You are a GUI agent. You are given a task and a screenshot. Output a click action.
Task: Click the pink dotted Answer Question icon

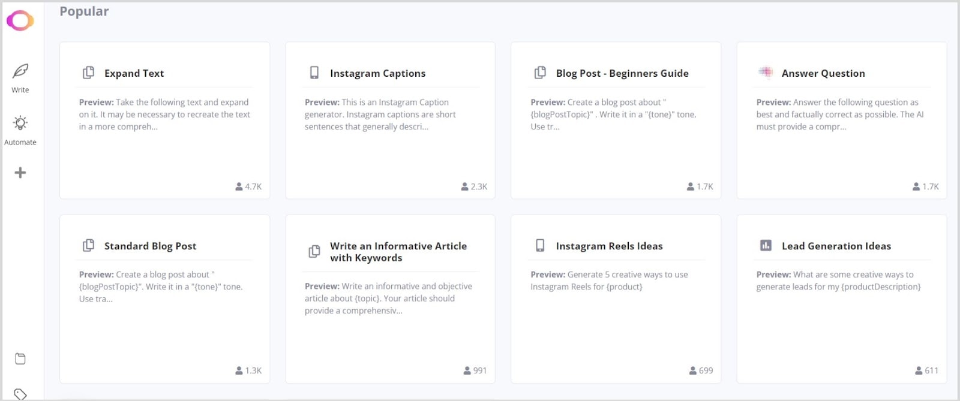tap(766, 73)
